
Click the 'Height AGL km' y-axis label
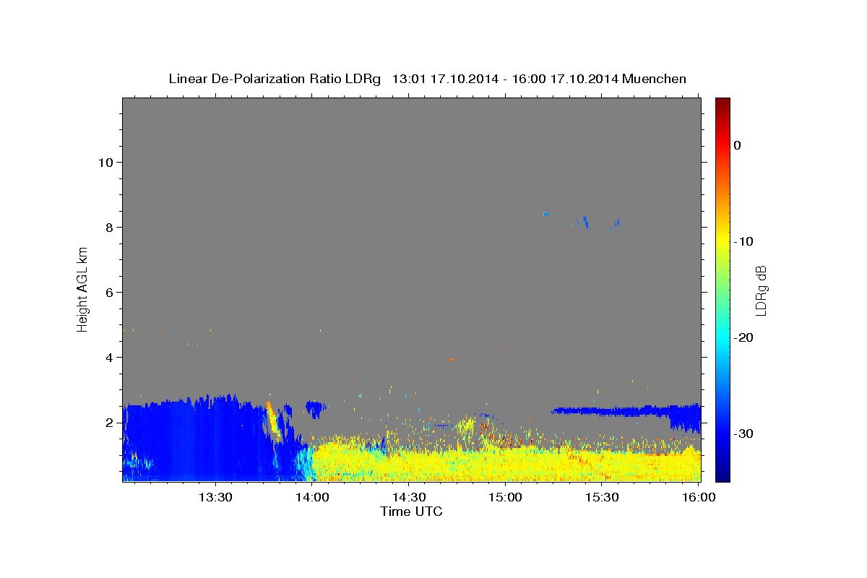(x=83, y=289)
